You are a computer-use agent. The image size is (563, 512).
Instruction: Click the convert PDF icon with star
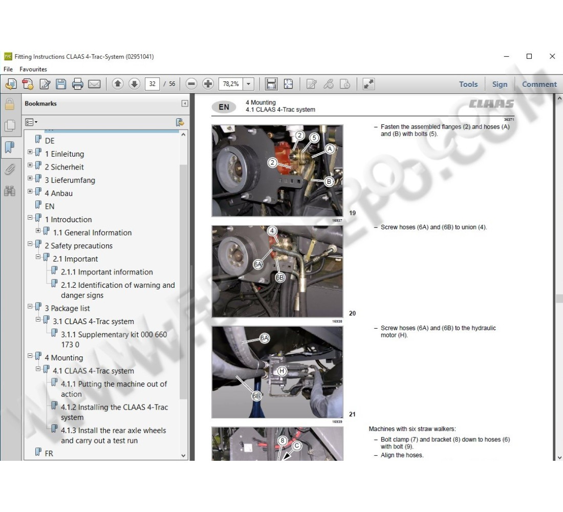coord(28,84)
